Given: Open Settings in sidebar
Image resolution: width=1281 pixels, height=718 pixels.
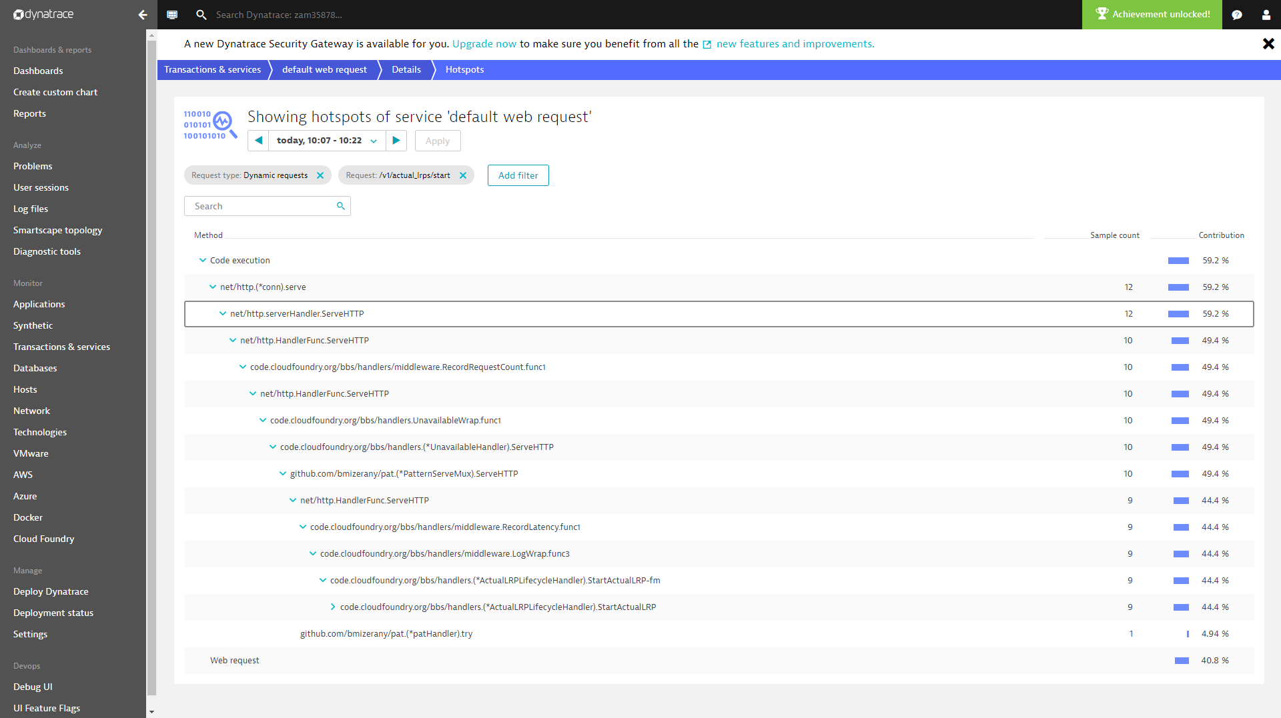Looking at the screenshot, I should pyautogui.click(x=30, y=635).
